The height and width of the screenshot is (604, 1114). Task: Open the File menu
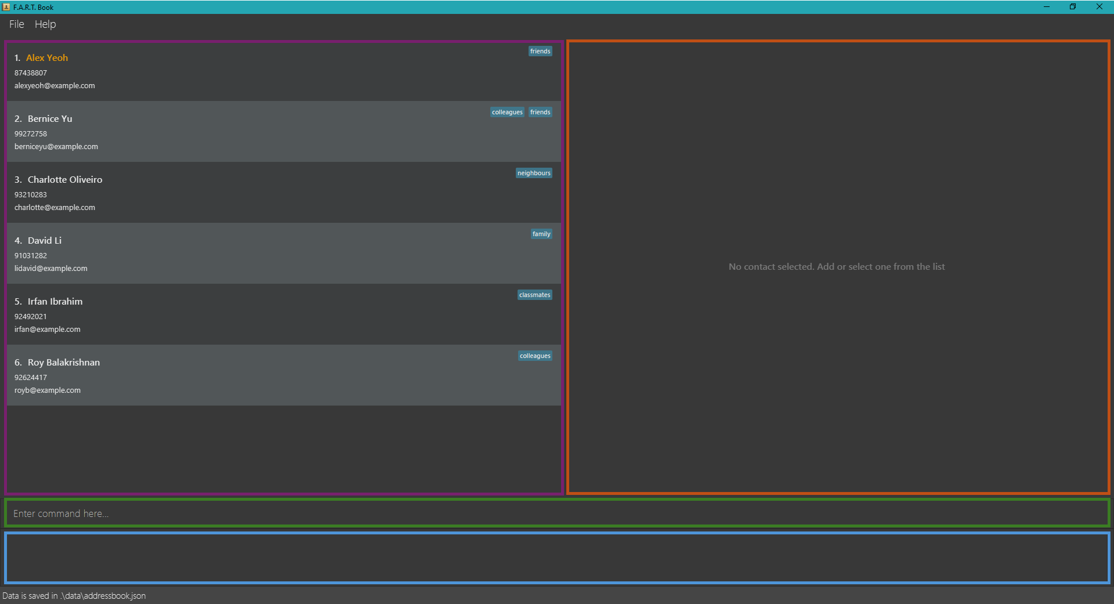coord(16,24)
